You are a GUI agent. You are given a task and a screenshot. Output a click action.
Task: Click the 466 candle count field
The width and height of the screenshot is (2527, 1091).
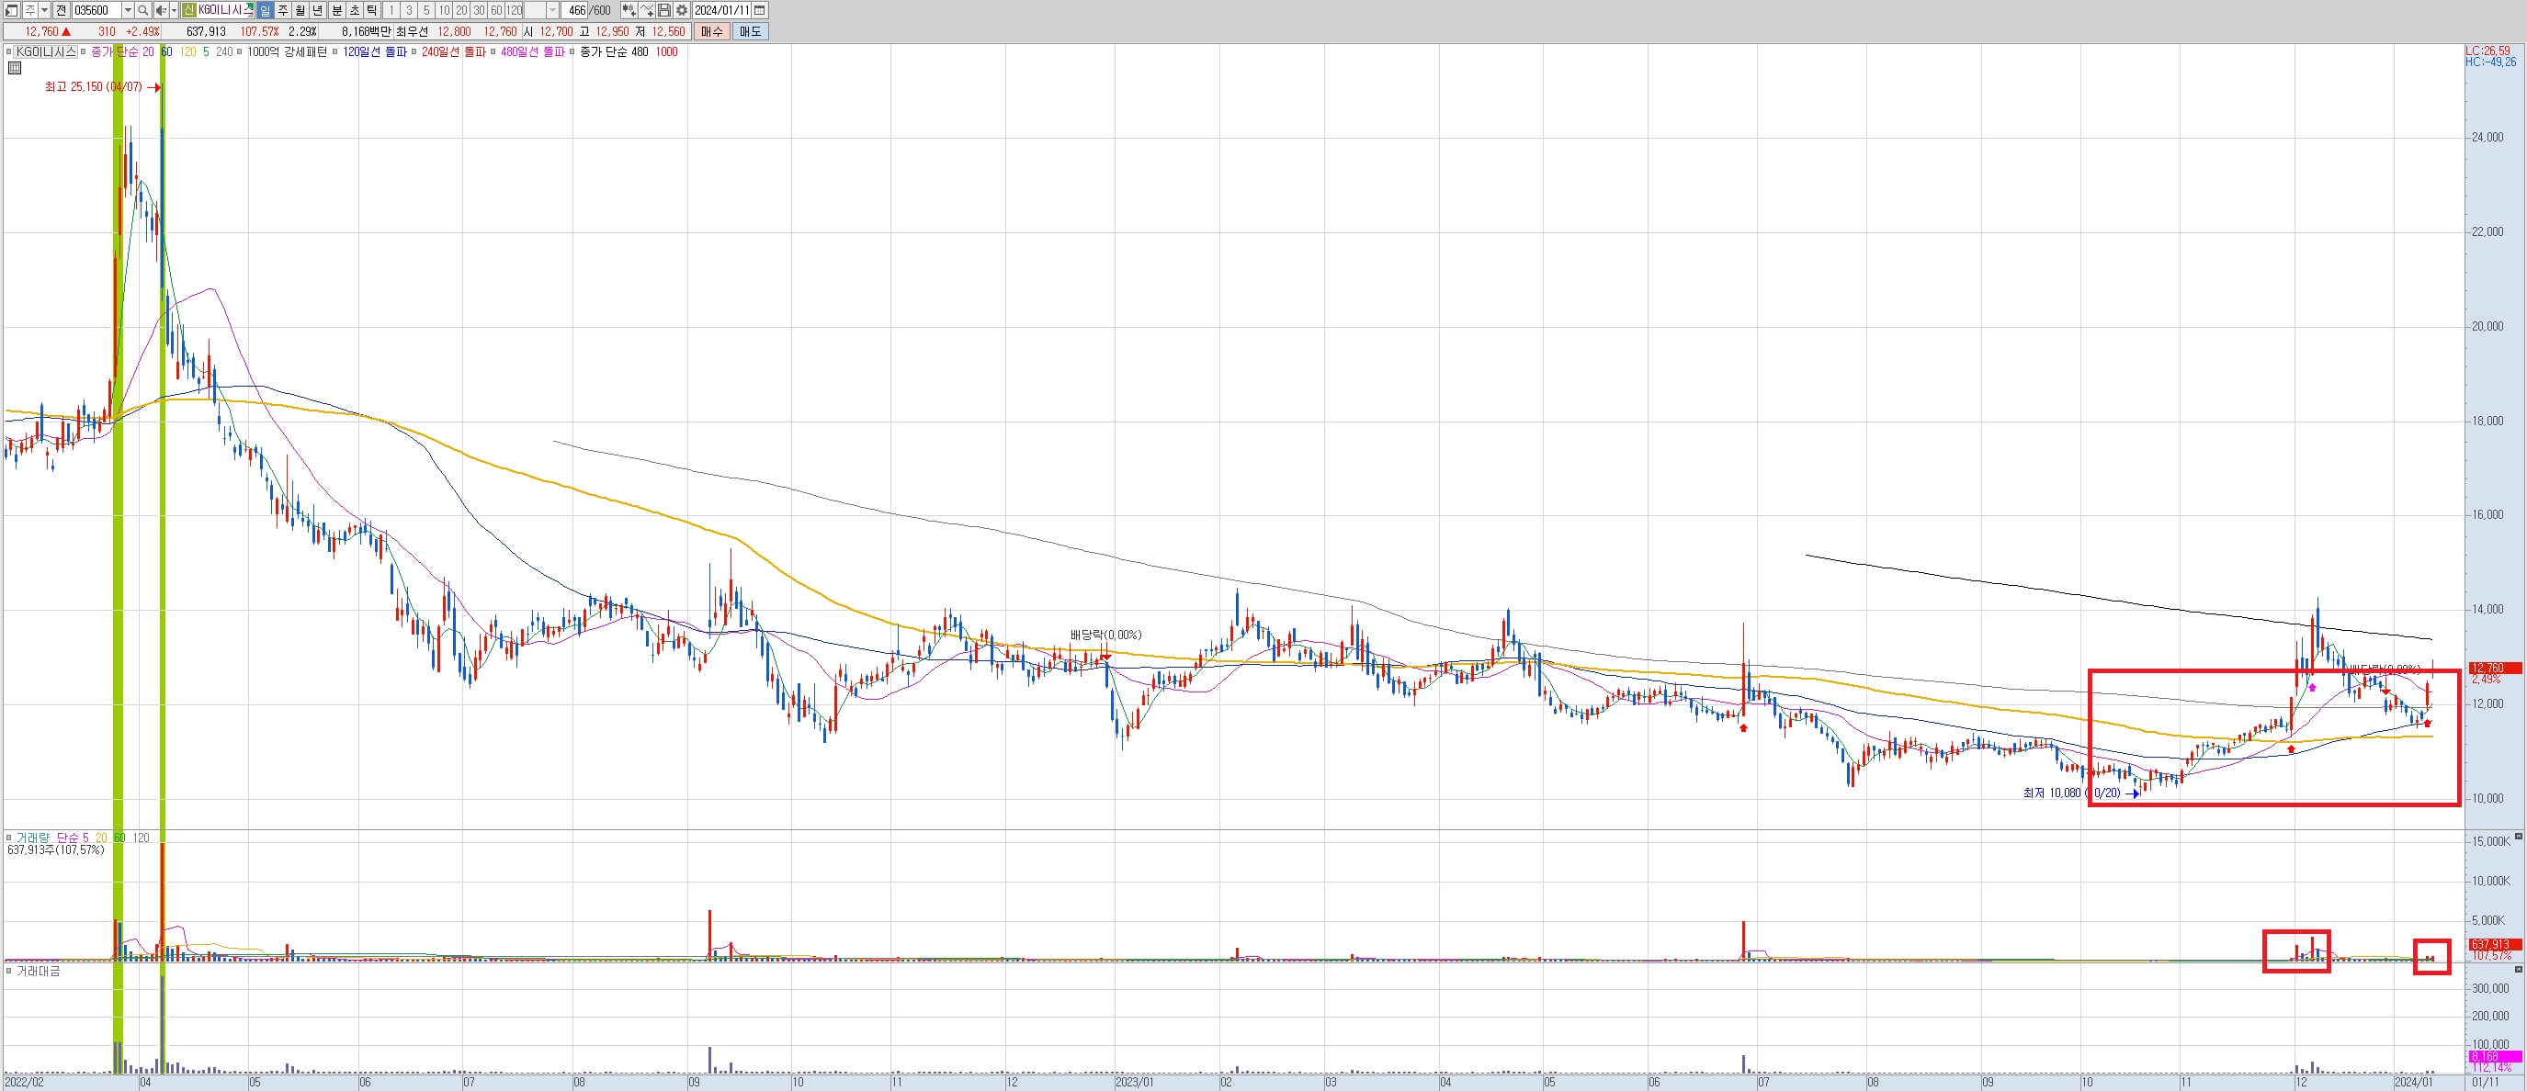pyautogui.click(x=576, y=11)
